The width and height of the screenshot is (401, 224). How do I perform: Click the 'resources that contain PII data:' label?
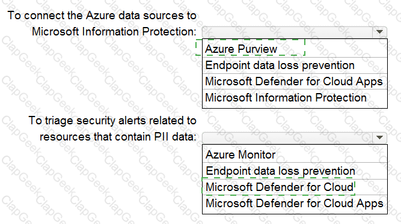tap(118, 137)
